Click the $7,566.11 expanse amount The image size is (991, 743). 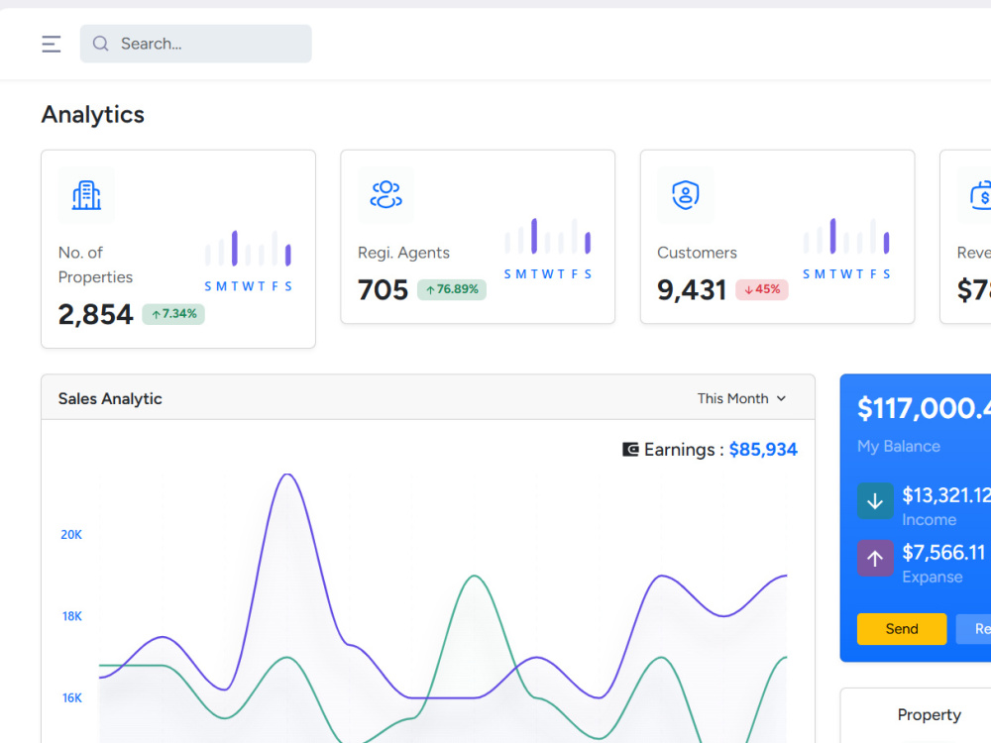(943, 552)
